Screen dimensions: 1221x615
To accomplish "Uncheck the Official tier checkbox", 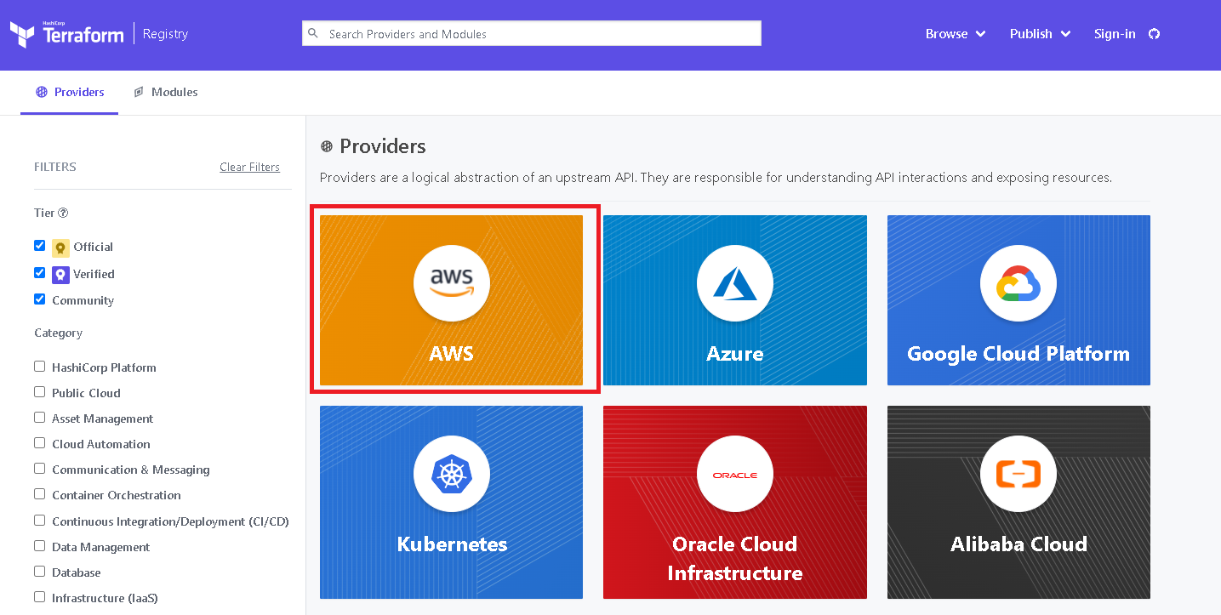I will click(39, 246).
